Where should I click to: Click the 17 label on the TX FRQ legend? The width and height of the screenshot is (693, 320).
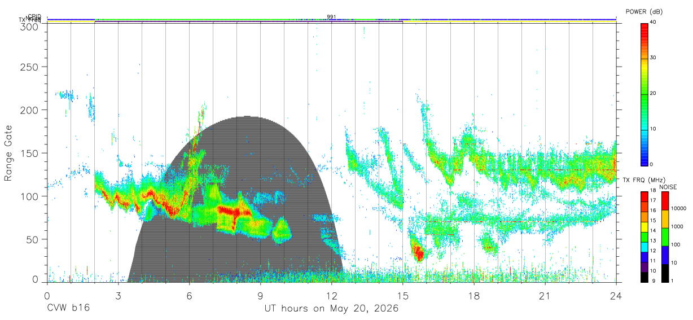[x=653, y=201]
